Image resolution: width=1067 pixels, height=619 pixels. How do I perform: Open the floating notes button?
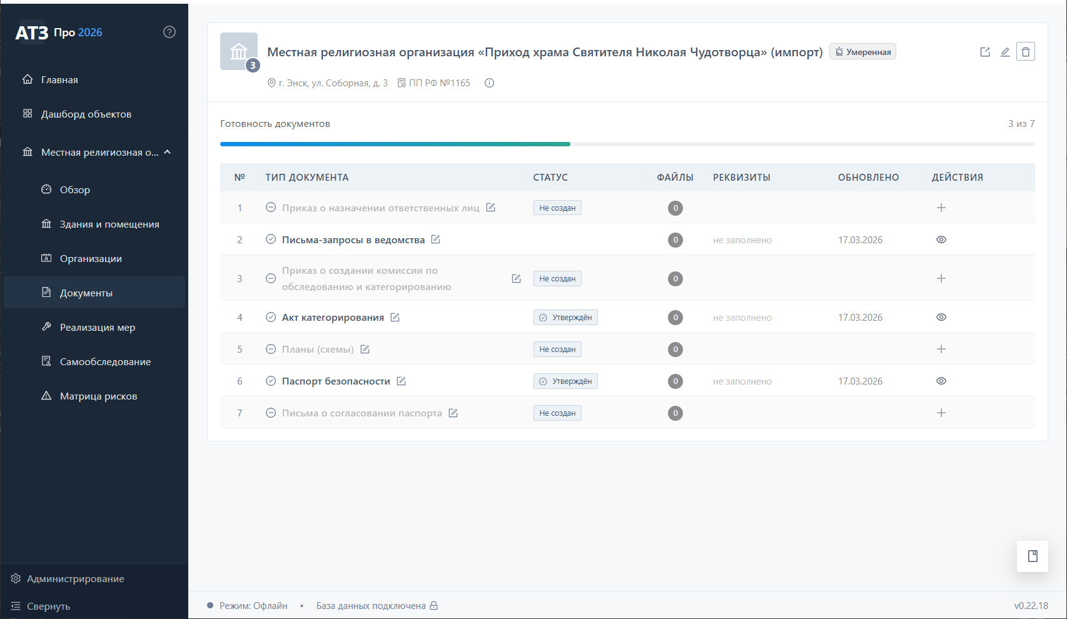pyautogui.click(x=1033, y=556)
